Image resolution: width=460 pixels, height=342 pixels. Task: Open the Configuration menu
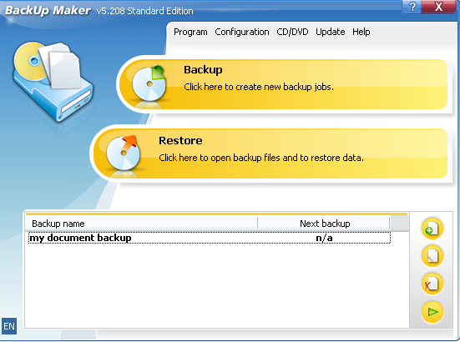coord(242,32)
